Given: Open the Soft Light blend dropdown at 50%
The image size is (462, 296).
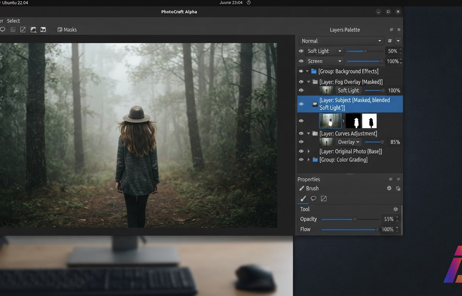Looking at the screenshot, I should [324, 51].
